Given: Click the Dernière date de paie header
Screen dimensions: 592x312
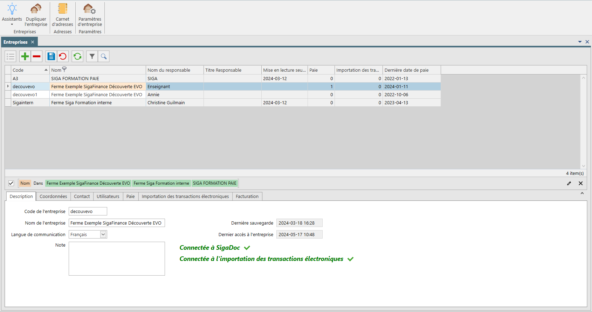Looking at the screenshot, I should click(412, 70).
